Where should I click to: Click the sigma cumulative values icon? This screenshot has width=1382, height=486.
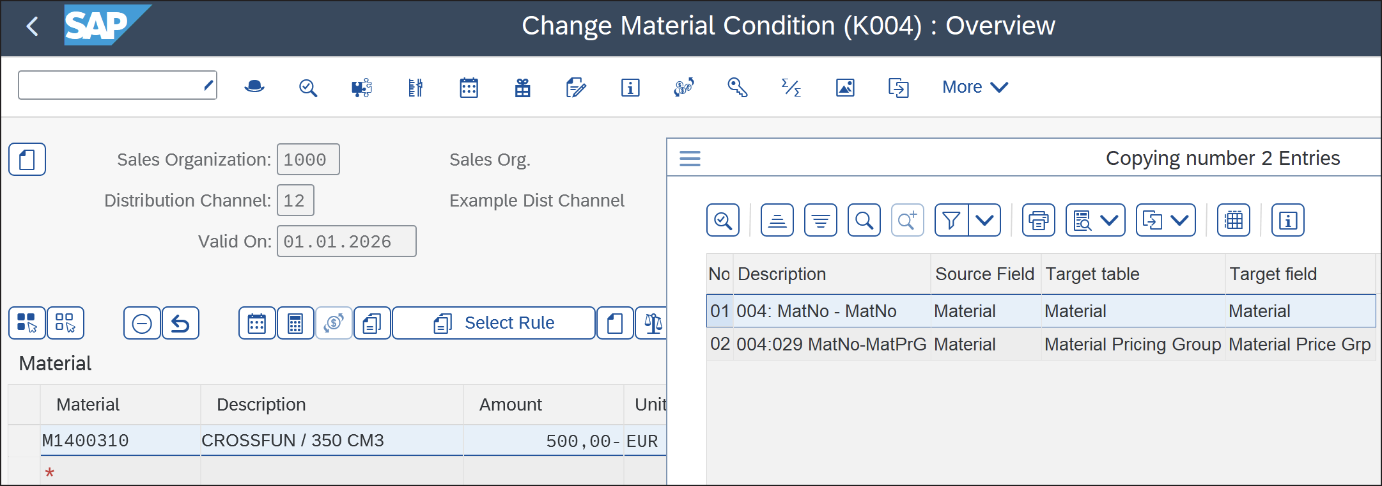[791, 87]
